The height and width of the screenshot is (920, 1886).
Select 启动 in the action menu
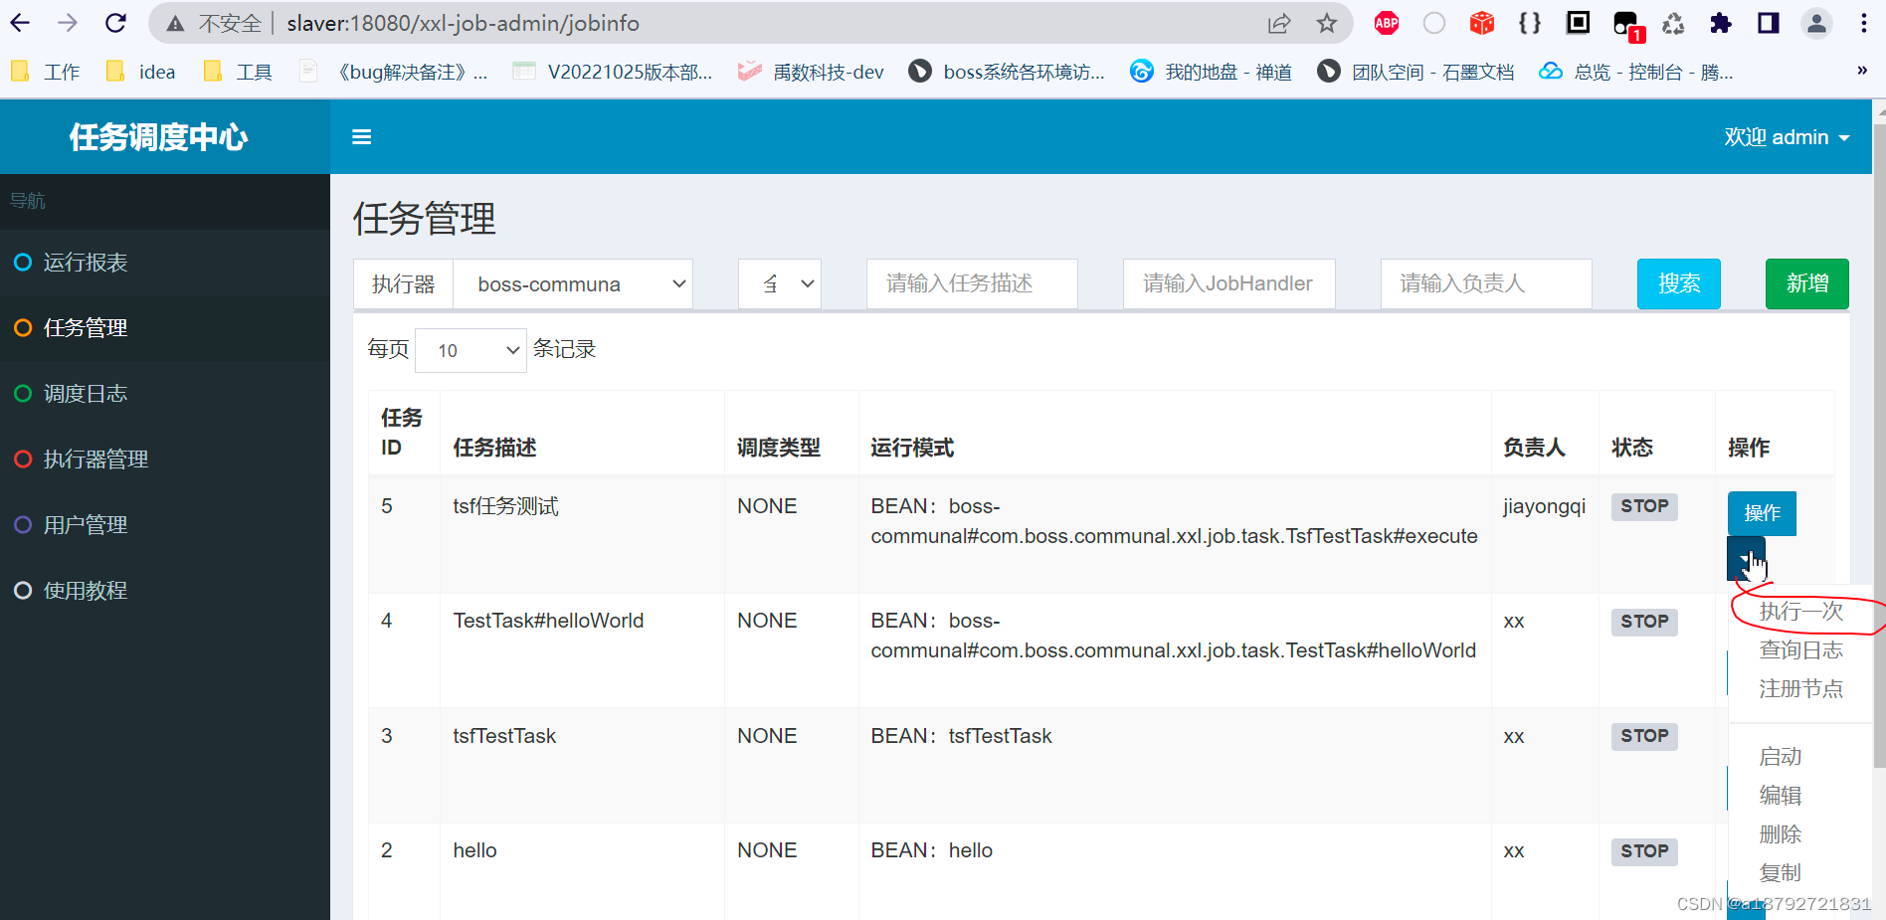click(1781, 757)
